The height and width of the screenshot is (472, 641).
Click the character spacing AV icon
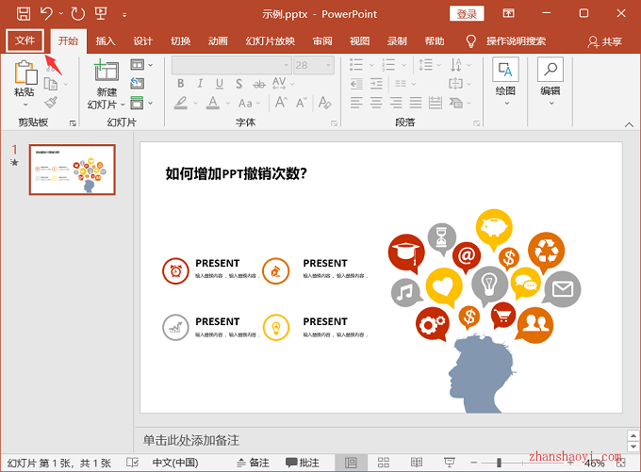click(279, 83)
